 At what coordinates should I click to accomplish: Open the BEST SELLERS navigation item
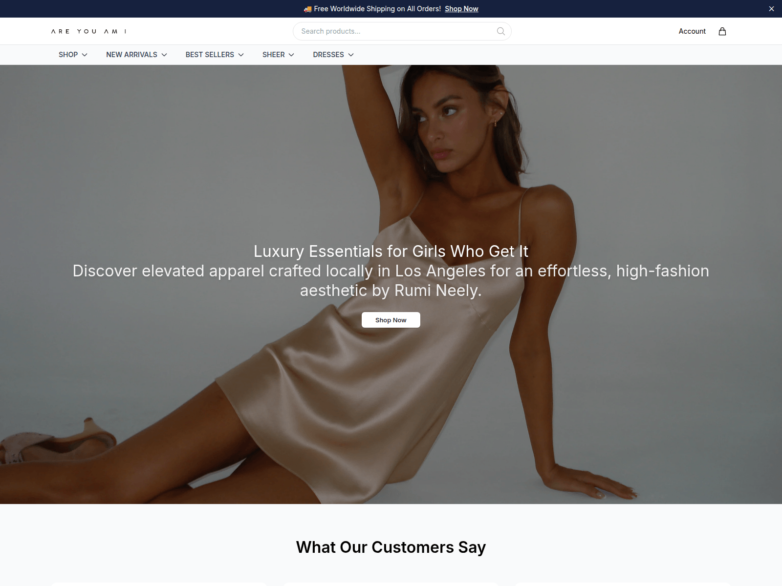pyautogui.click(x=210, y=55)
